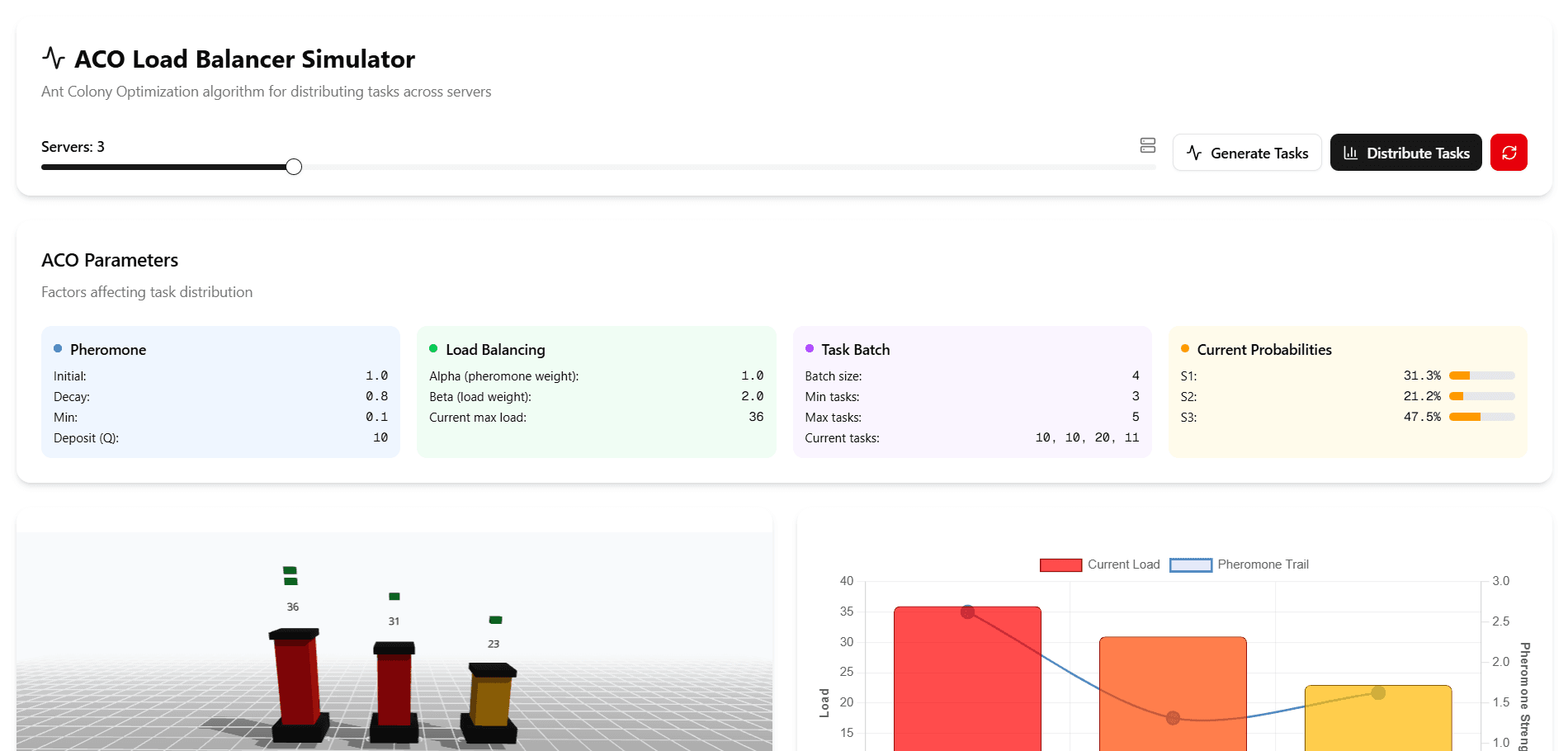Click the server stack icon beside slider
Viewport: 1568px width, 751px height.
[1148, 145]
